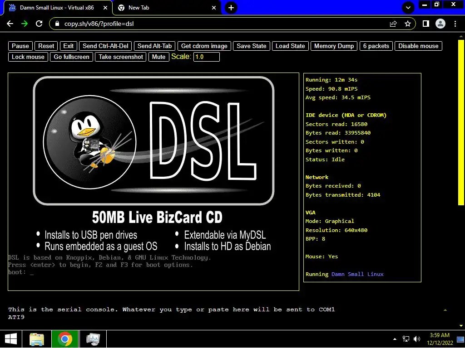
Task: Close the New Tab tab
Action: 214,8
